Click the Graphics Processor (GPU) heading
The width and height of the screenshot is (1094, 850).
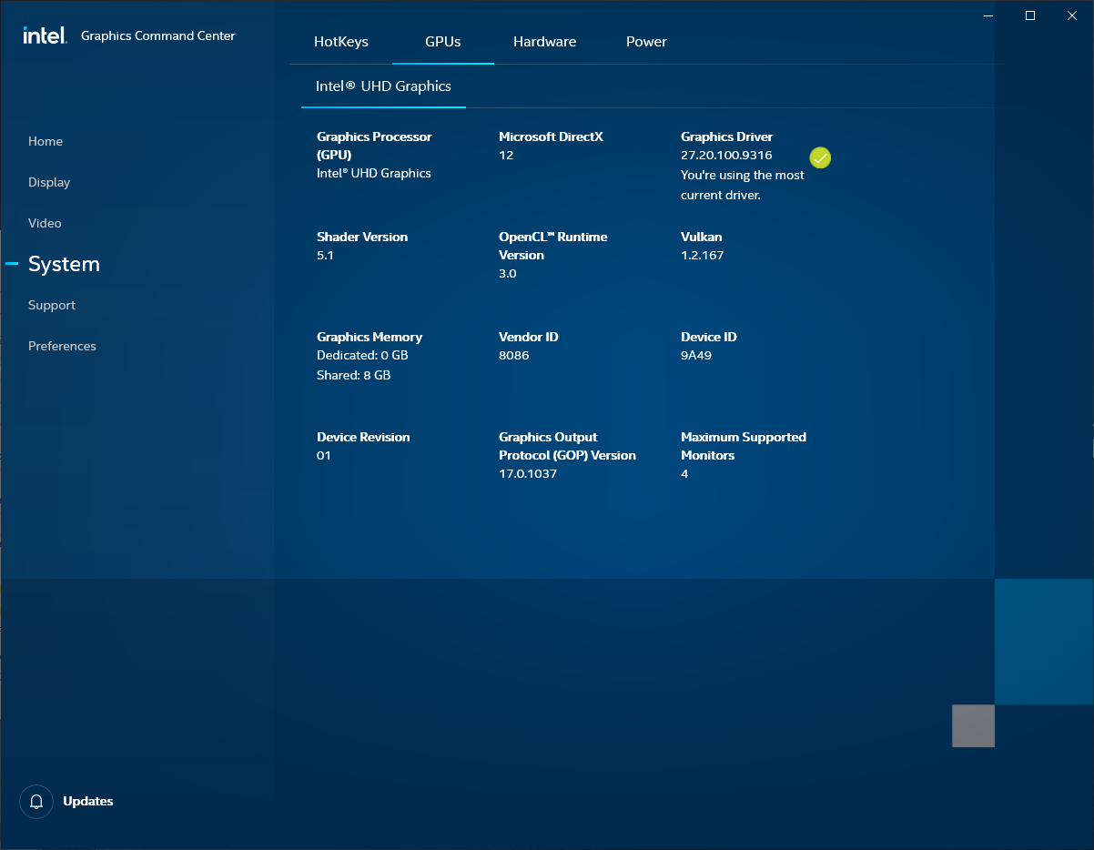[374, 146]
